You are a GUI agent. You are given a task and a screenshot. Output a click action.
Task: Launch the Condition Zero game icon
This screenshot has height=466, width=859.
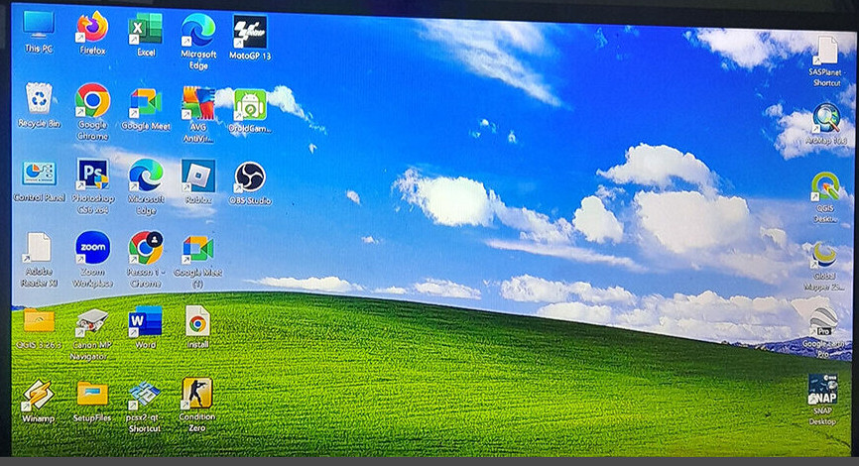(x=197, y=394)
